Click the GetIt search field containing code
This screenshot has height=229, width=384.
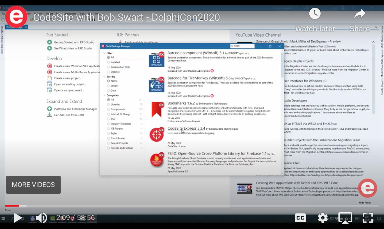coord(242,46)
